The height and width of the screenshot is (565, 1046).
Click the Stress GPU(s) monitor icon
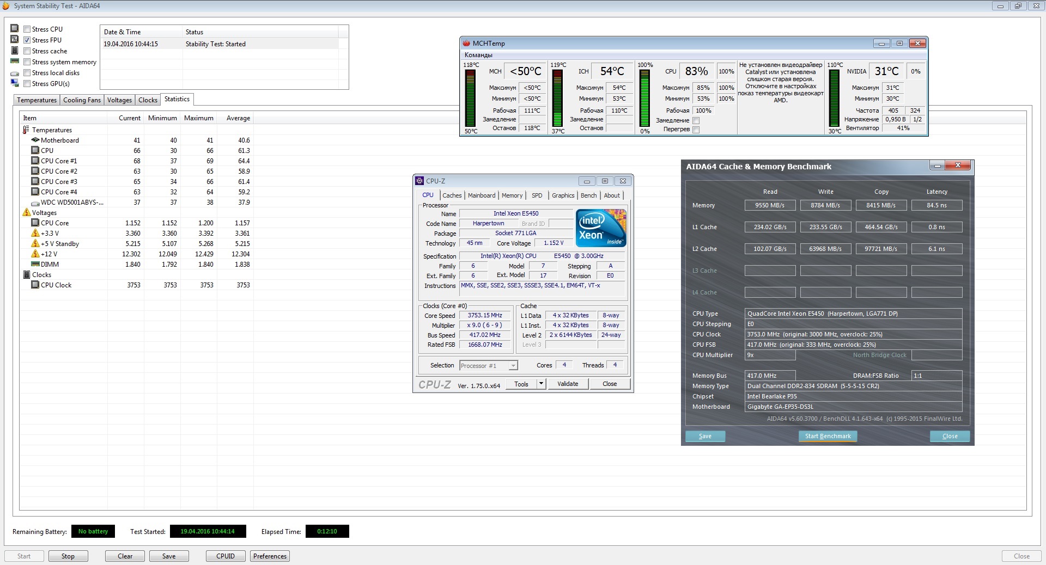pyautogui.click(x=15, y=83)
